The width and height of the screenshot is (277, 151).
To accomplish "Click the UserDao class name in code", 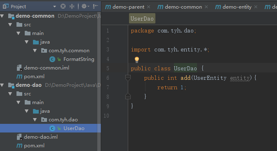I will point(185,68).
